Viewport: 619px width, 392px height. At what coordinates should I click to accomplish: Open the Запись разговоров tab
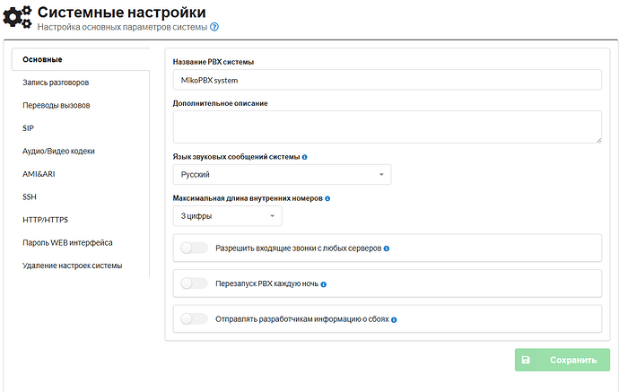point(56,83)
